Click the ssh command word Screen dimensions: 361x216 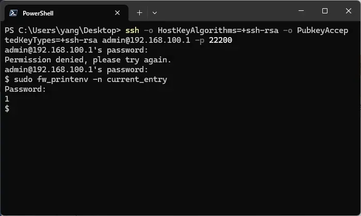[132, 30]
